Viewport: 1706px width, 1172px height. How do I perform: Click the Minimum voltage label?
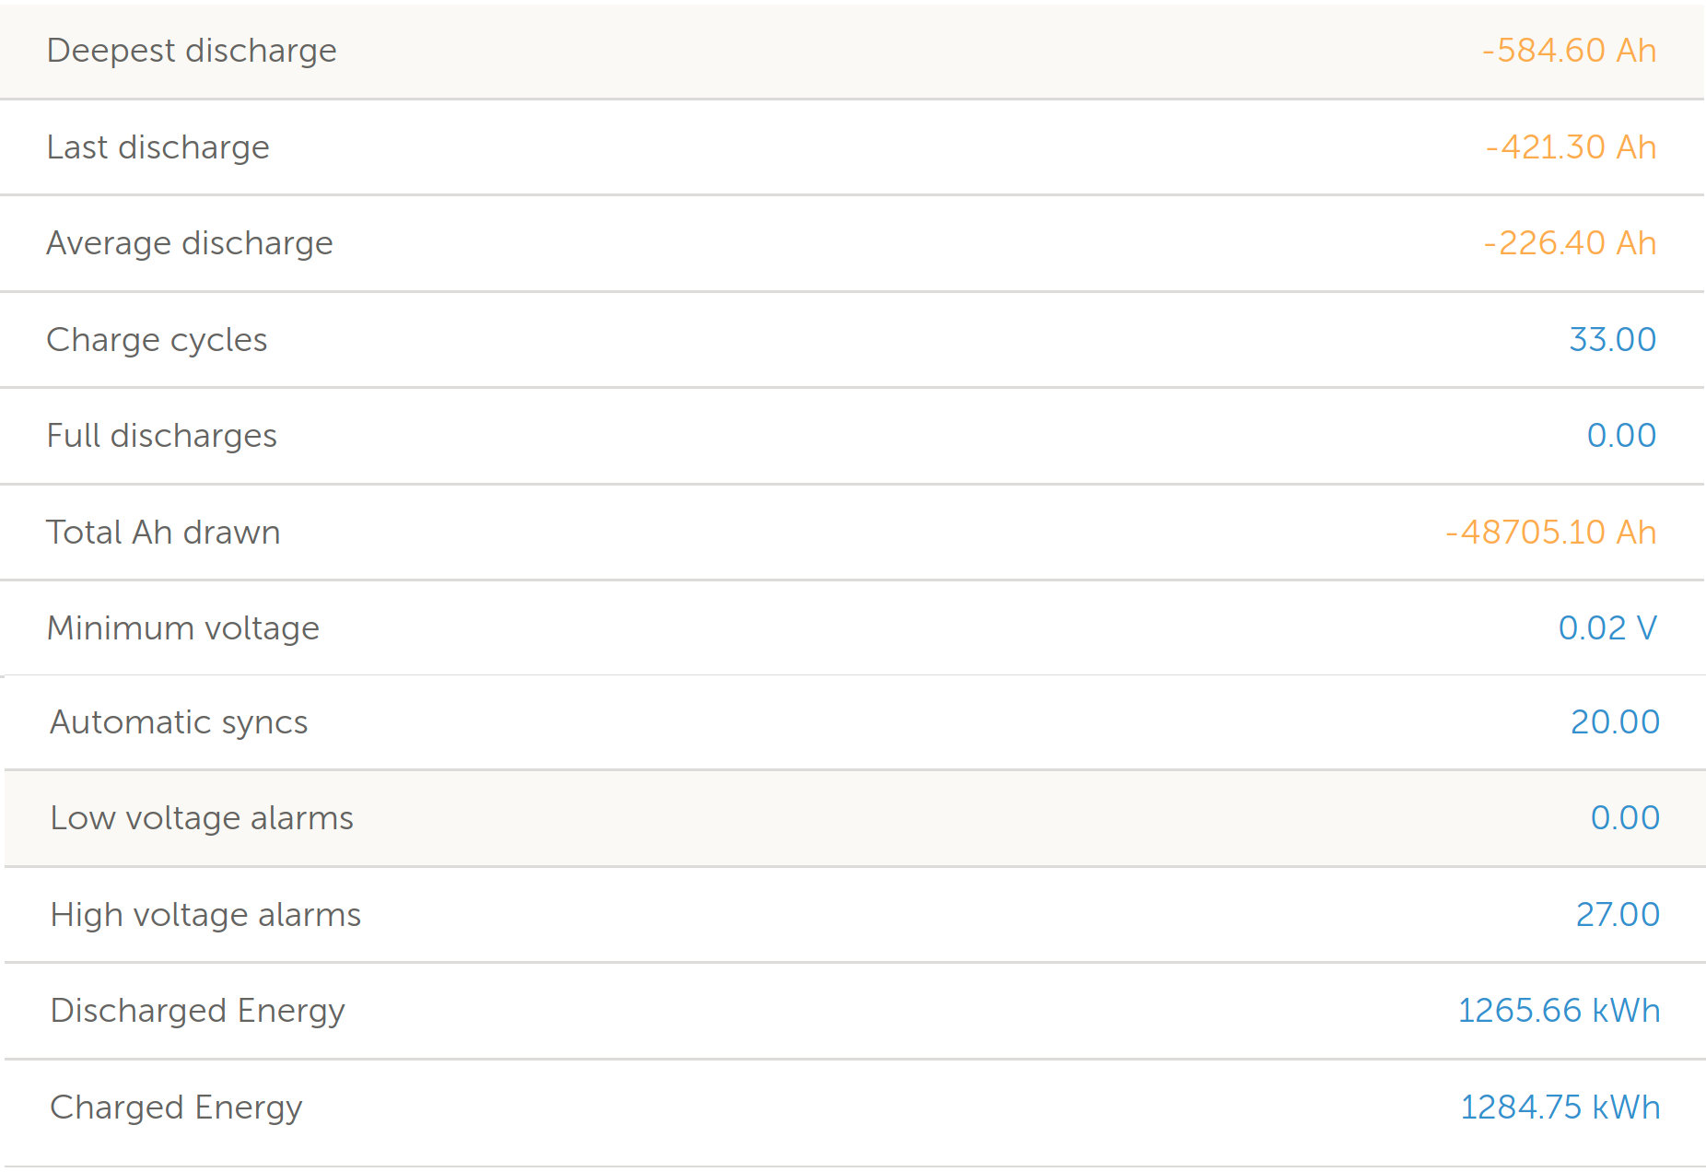pyautogui.click(x=183, y=628)
